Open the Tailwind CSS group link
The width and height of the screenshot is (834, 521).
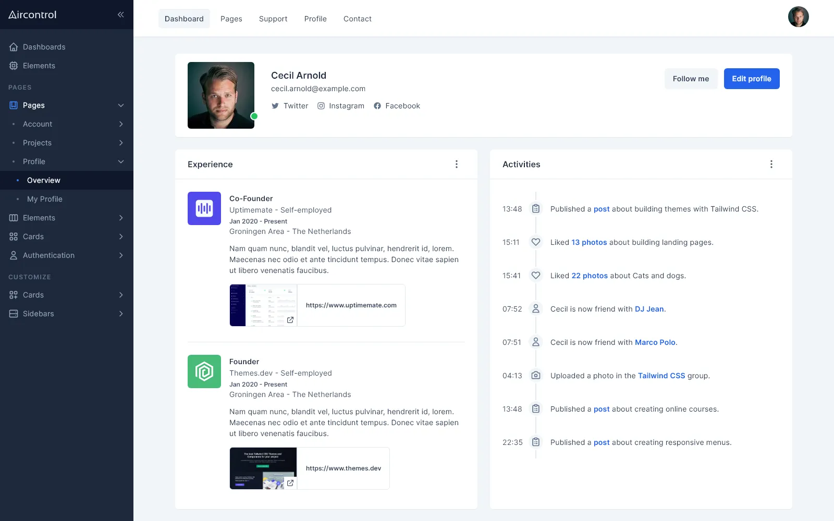point(661,376)
